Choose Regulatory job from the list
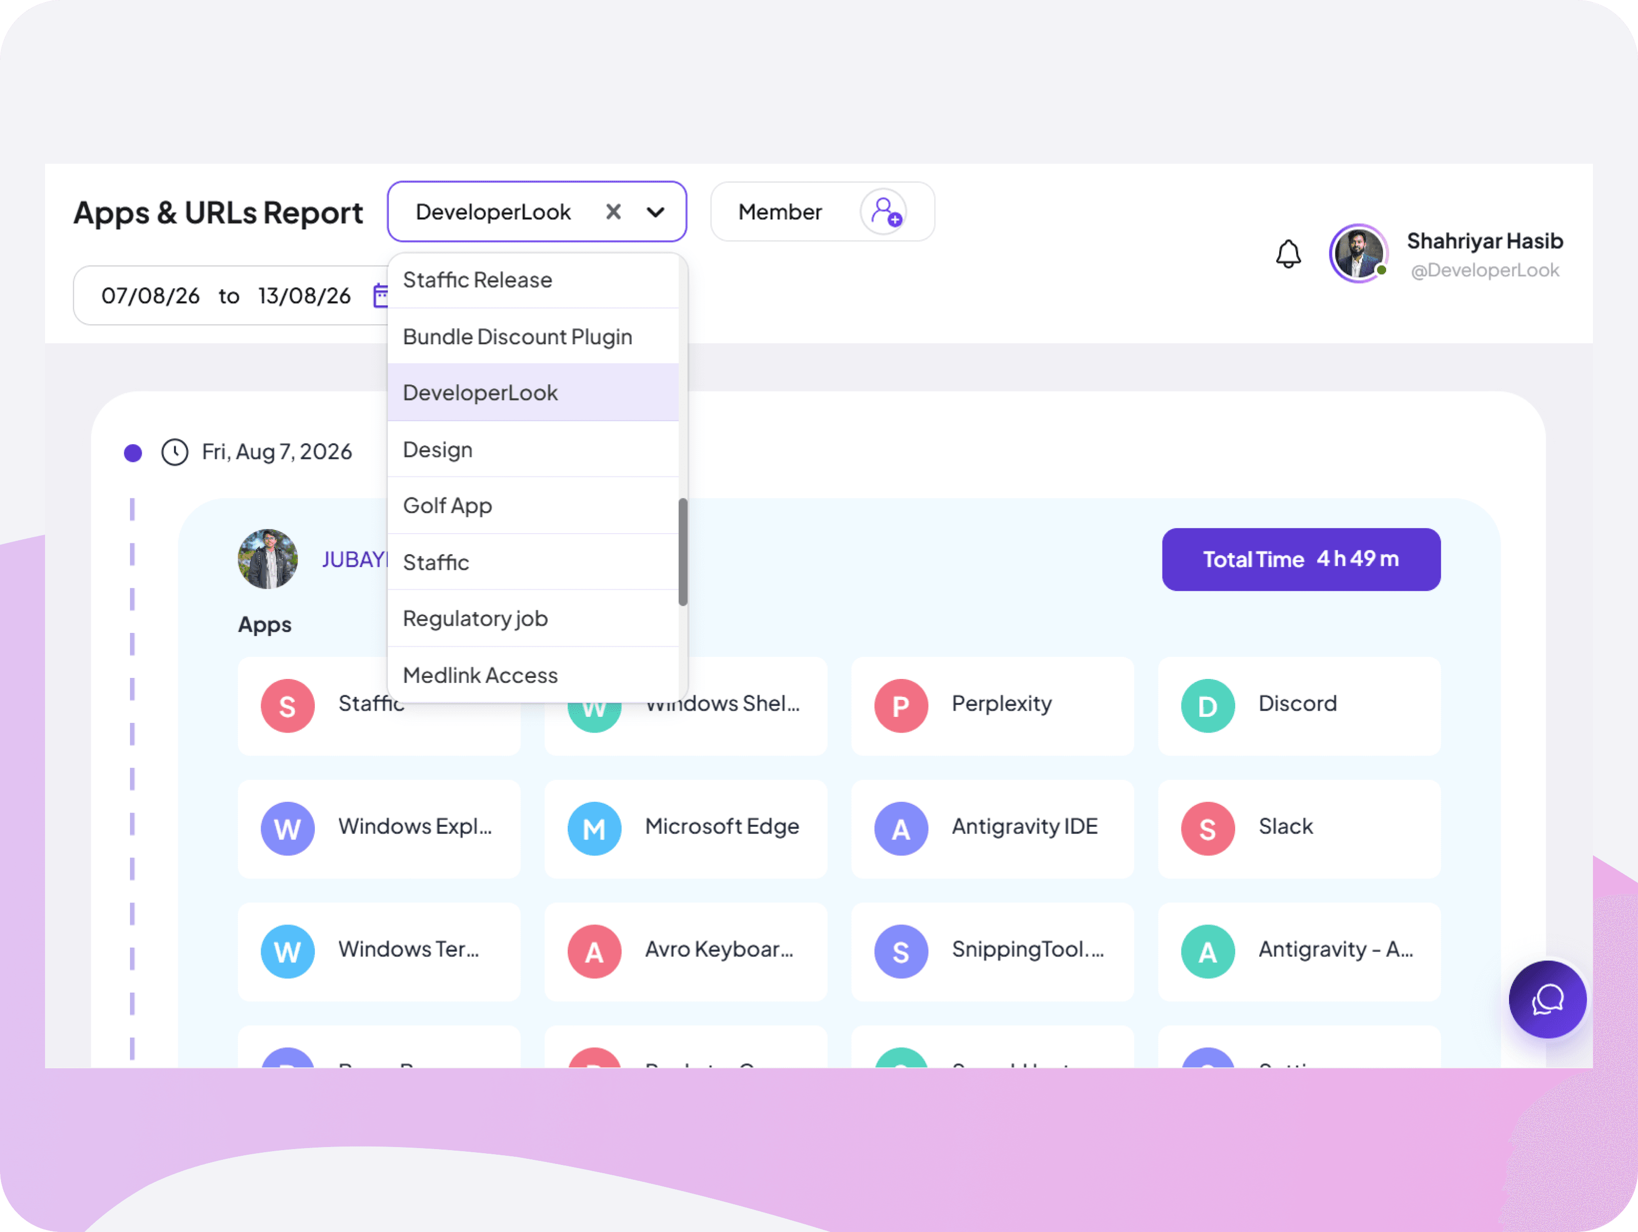 533,619
